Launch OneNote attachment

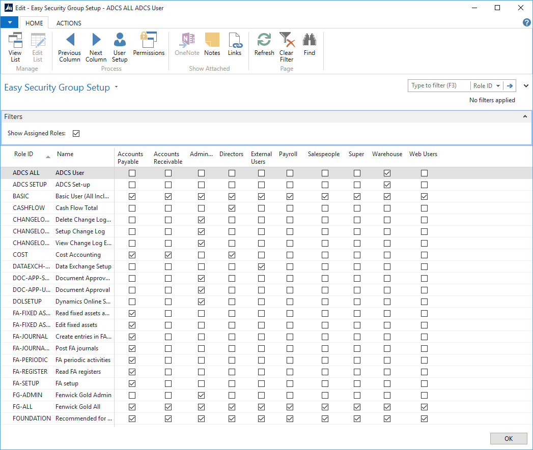coord(187,44)
